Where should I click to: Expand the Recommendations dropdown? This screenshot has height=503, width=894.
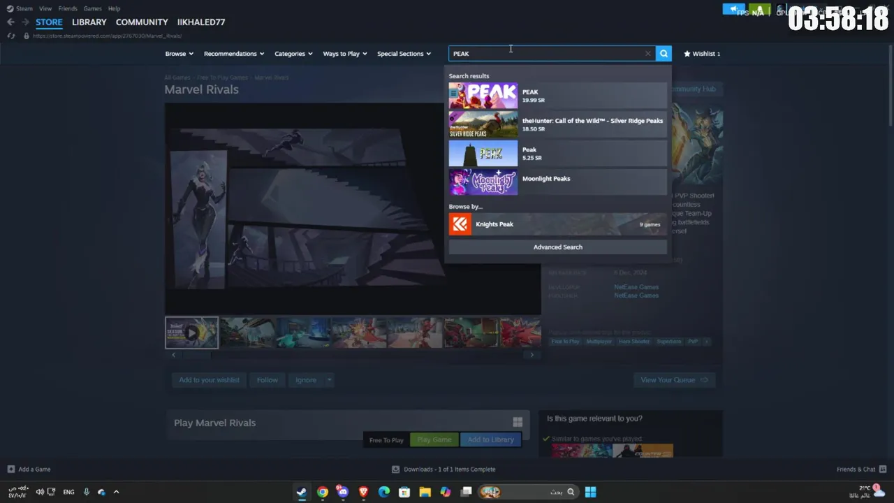[x=234, y=53]
